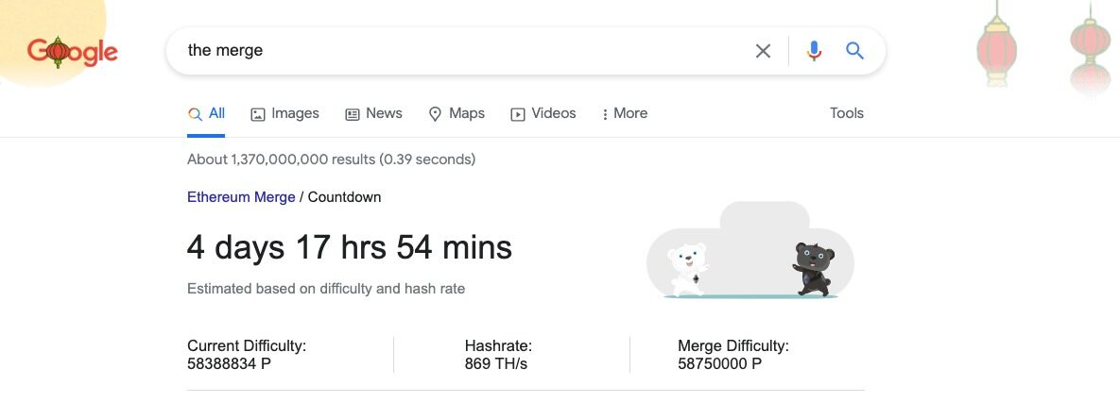The image size is (1120, 419).
Task: Open the Tools options
Action: 846,113
